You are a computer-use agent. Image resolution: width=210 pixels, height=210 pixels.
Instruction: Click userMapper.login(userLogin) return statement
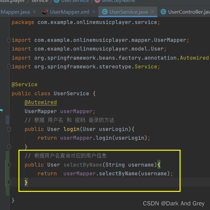[x=94, y=138]
